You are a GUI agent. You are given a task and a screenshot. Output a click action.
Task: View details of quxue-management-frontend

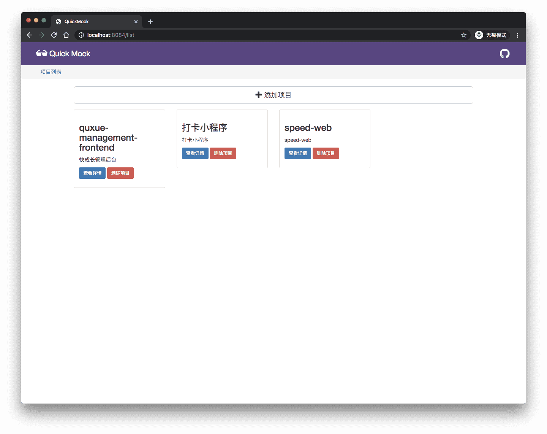click(x=92, y=173)
